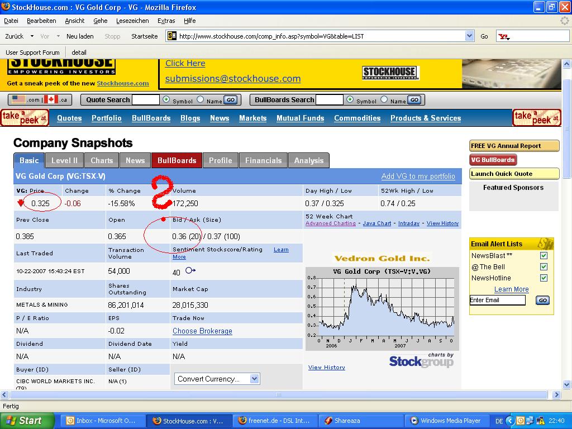Click the Launch Quick Quote button
The image size is (572, 429).
pyautogui.click(x=514, y=174)
